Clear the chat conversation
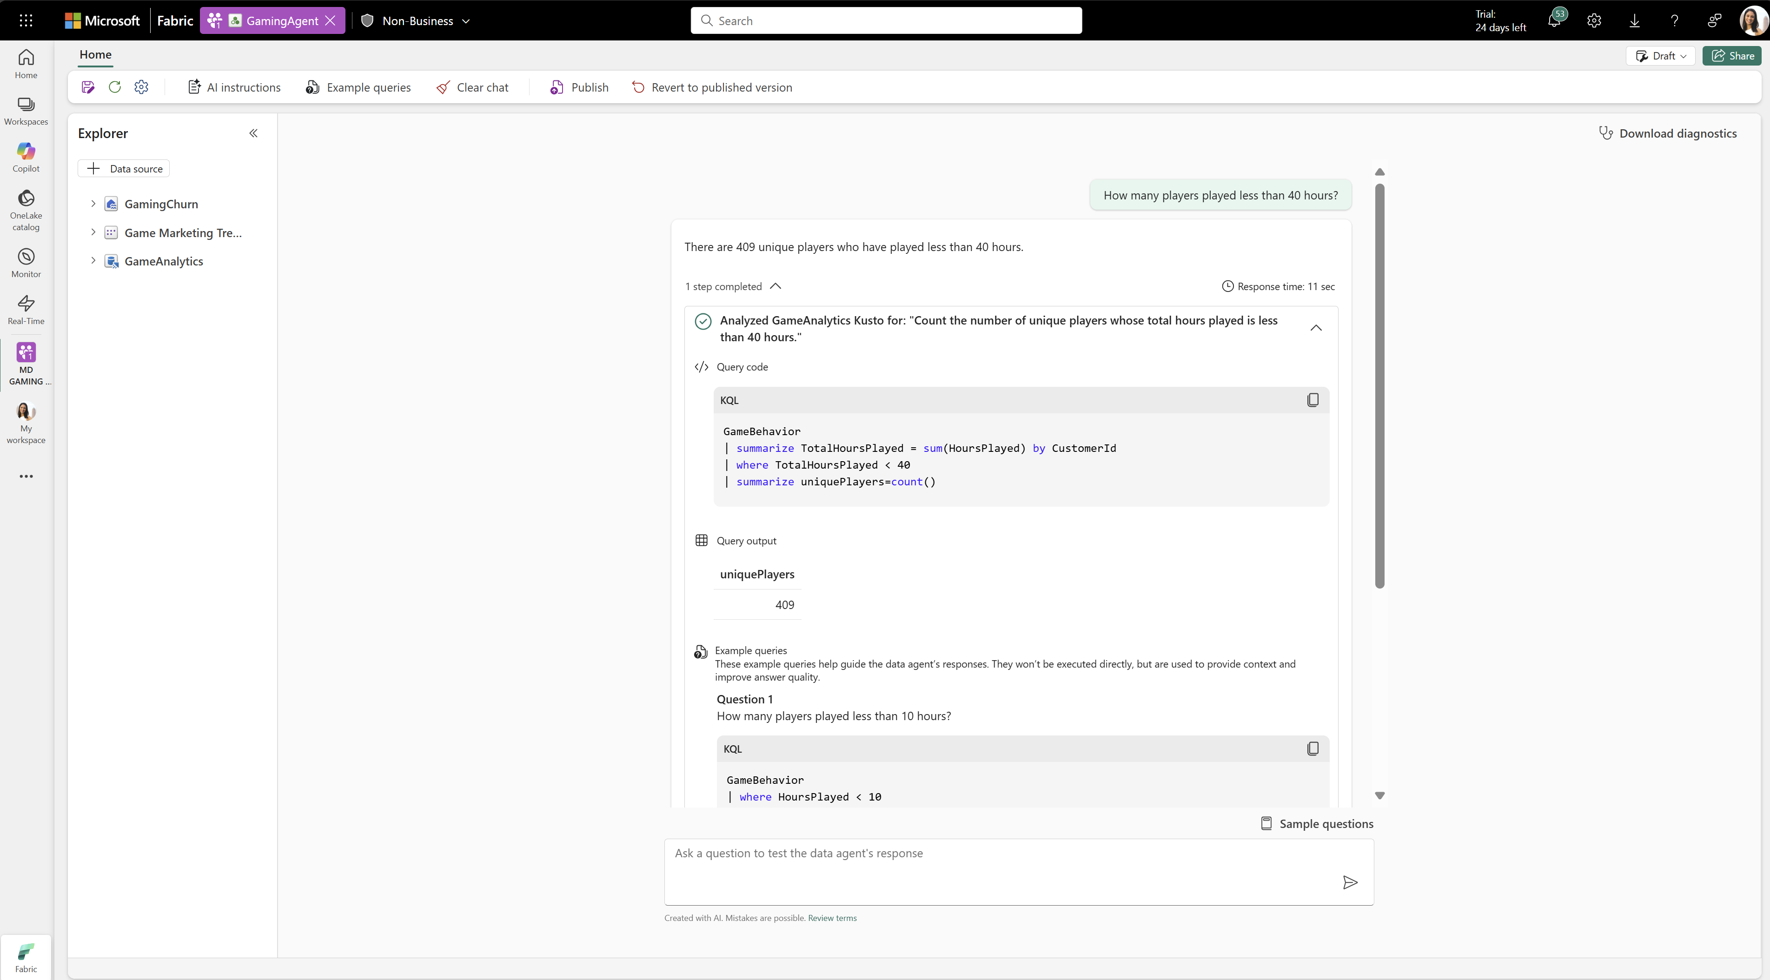Viewport: 1770px width, 980px height. point(473,86)
